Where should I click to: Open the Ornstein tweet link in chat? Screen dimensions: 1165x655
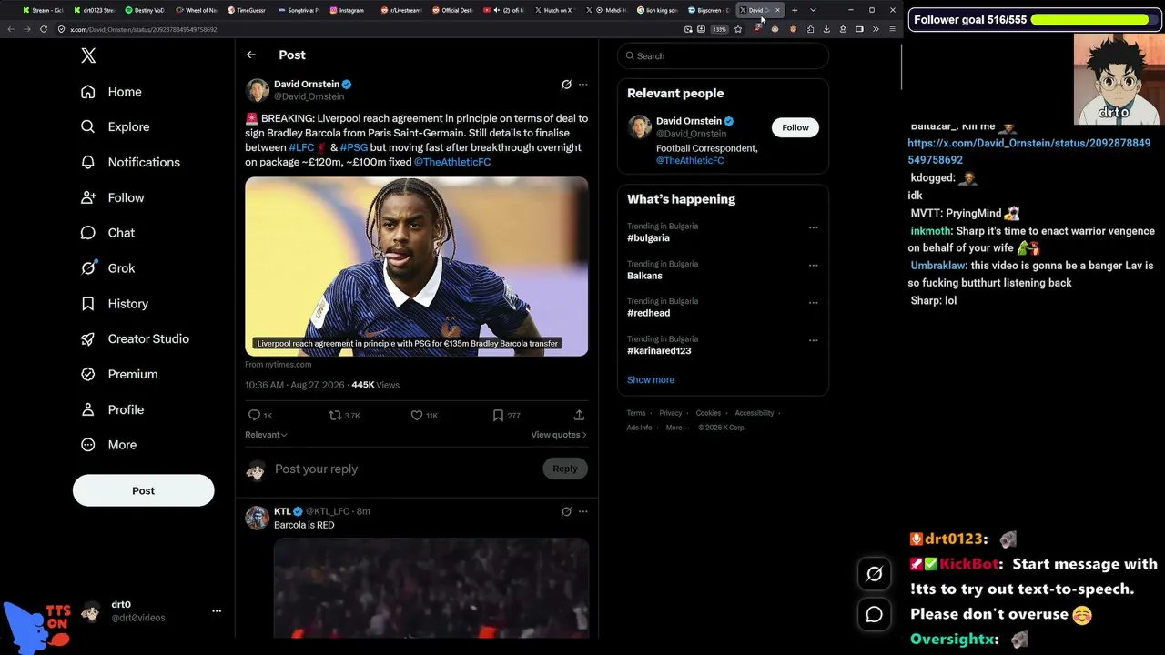1028,151
